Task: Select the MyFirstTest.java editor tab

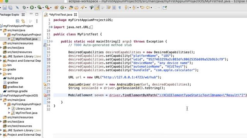Action: tap(61, 15)
